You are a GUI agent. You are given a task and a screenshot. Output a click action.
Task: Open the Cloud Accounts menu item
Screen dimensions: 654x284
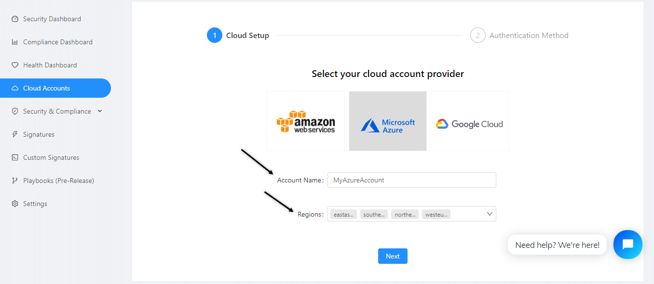click(x=55, y=88)
